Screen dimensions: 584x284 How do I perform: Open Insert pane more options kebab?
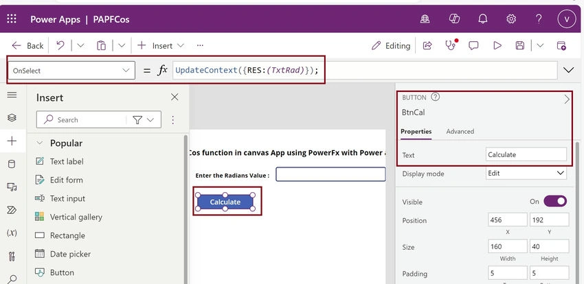coord(173,119)
